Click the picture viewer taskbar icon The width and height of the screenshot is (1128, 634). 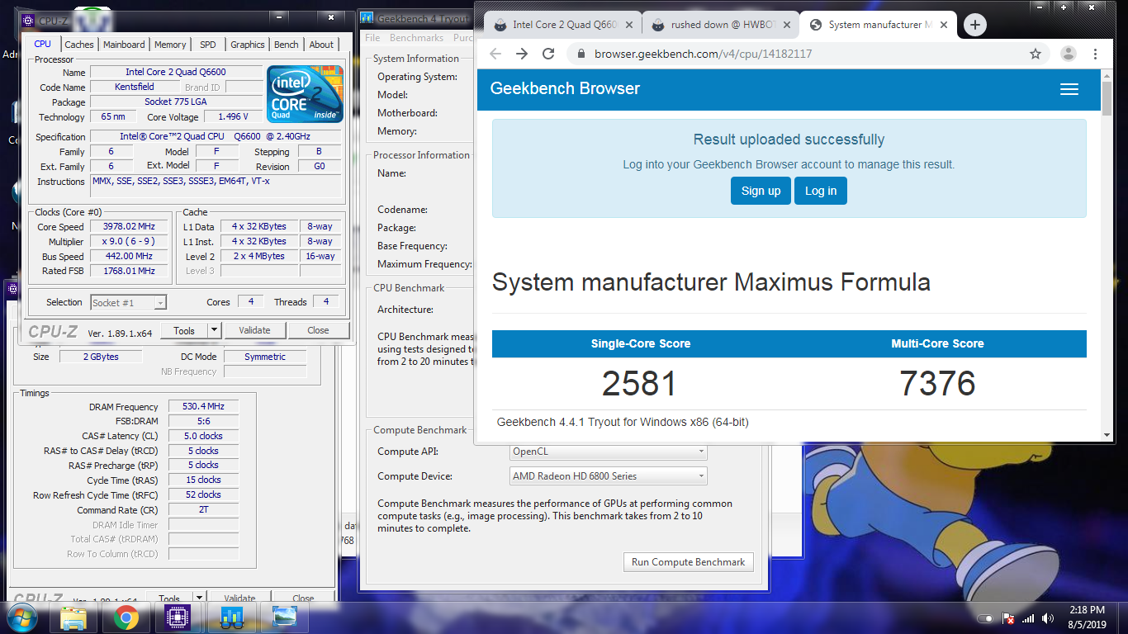pos(283,617)
